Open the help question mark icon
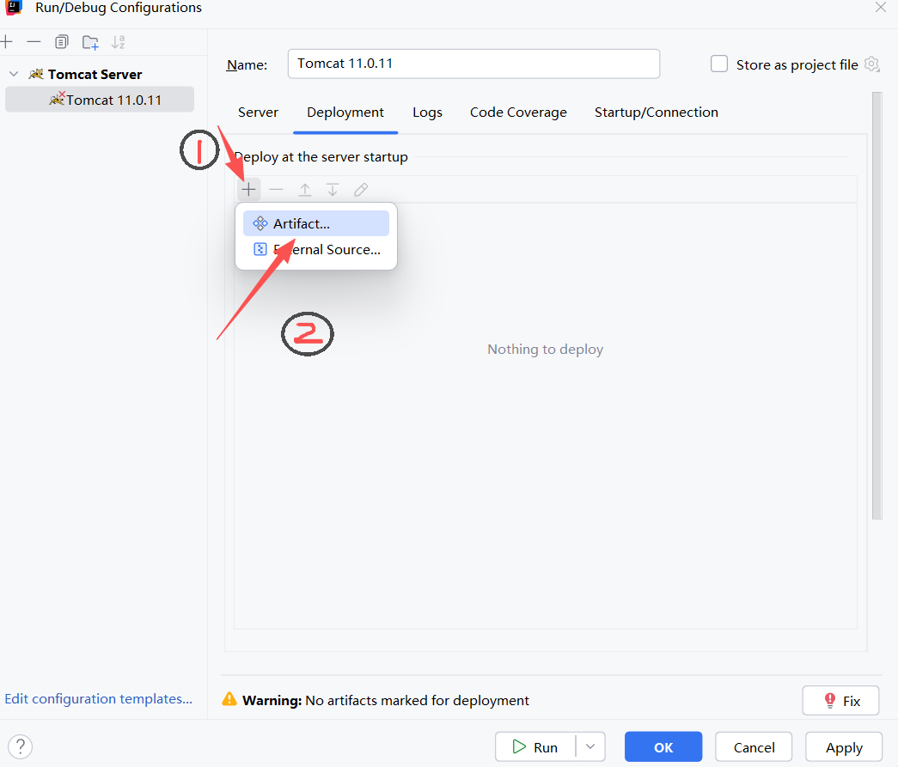Screen dimensions: 898x767 (x=20, y=746)
